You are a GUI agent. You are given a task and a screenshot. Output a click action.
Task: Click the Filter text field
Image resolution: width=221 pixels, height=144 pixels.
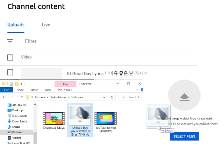click(x=31, y=41)
